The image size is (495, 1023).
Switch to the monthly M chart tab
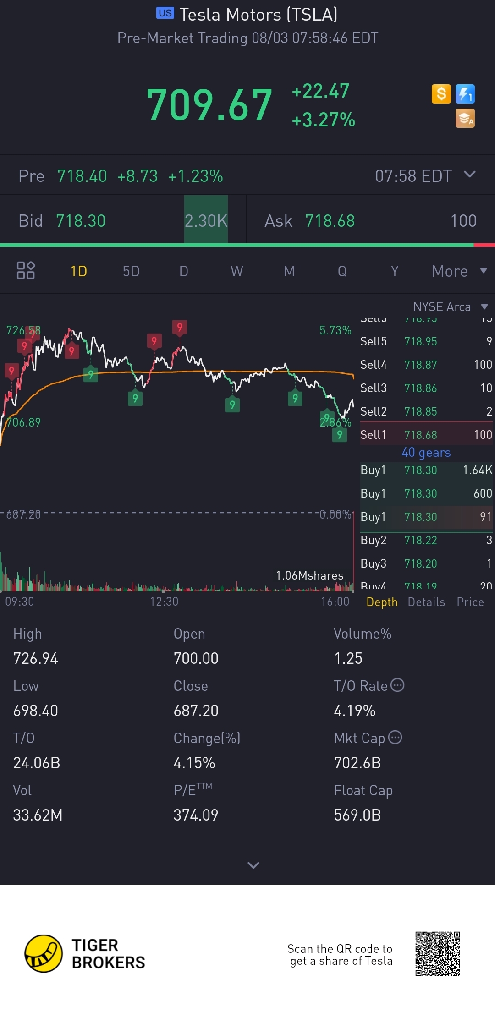coord(289,271)
